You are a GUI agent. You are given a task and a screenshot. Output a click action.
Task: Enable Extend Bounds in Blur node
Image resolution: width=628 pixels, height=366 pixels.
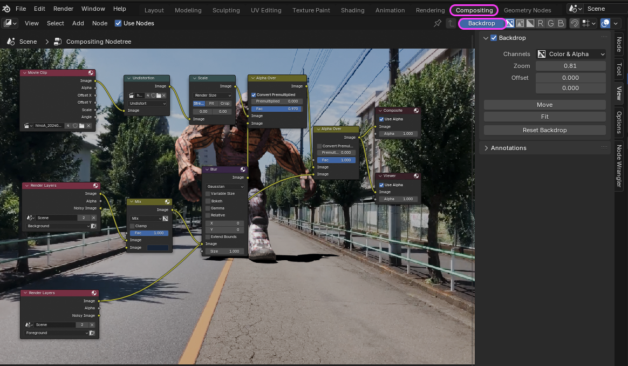pos(208,237)
